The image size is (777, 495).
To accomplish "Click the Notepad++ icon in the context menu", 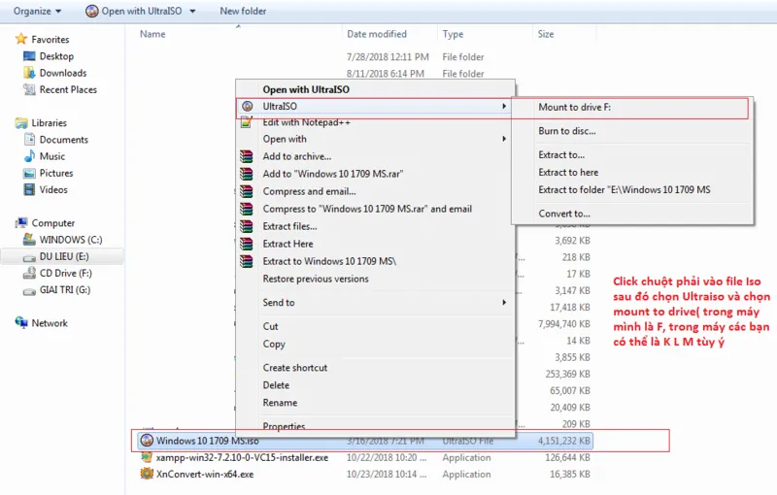I will [x=247, y=121].
